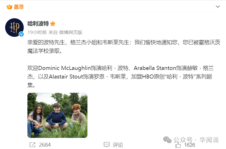Click the membership crown badge icon
The width and height of the screenshot is (226, 149).
(x=53, y=23)
